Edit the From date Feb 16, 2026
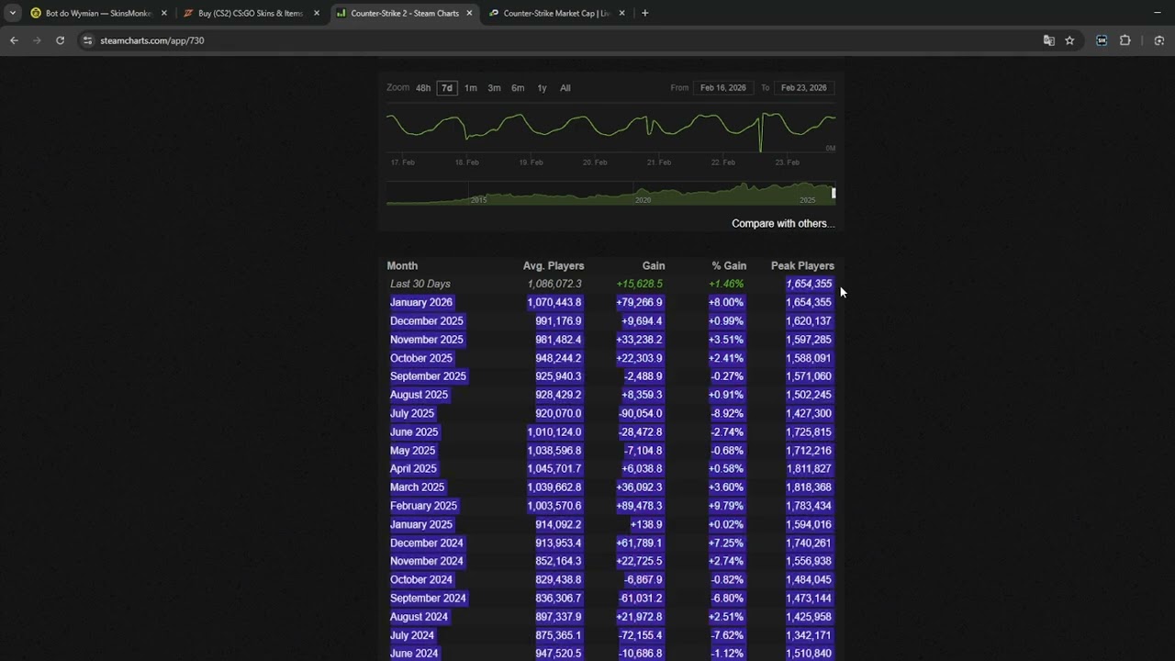This screenshot has width=1175, height=661. (x=723, y=88)
